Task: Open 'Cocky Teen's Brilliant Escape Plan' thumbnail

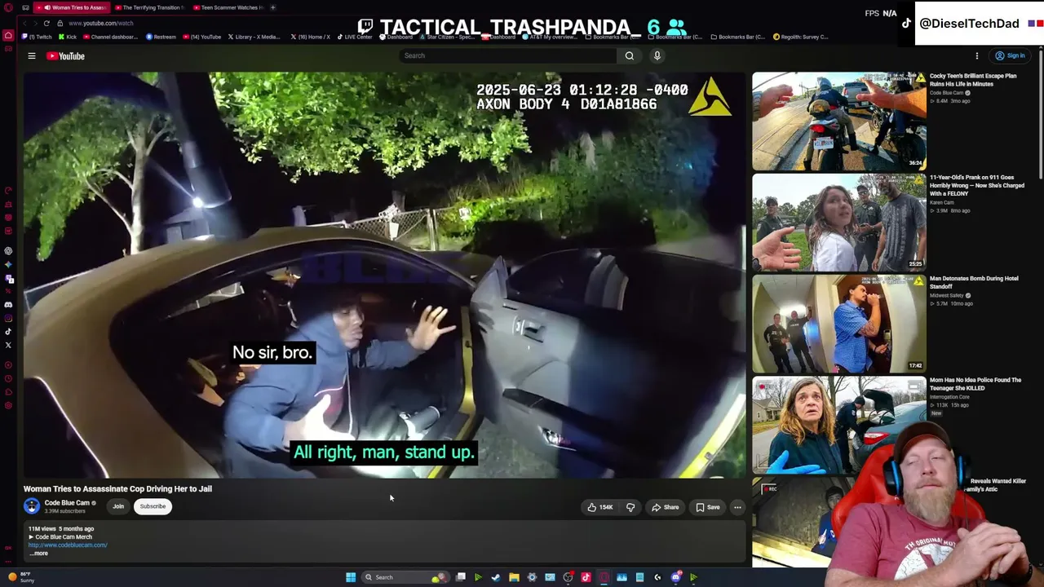Action: pyautogui.click(x=839, y=121)
